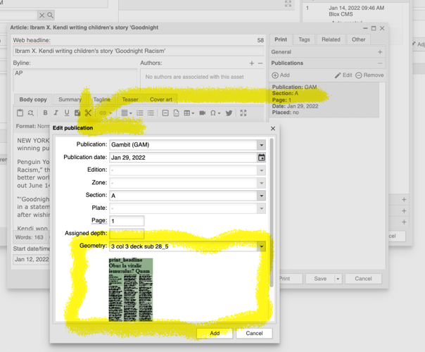425x352 pixels.
Task: Click the geometry layout preview thumbnail
Action: click(131, 289)
